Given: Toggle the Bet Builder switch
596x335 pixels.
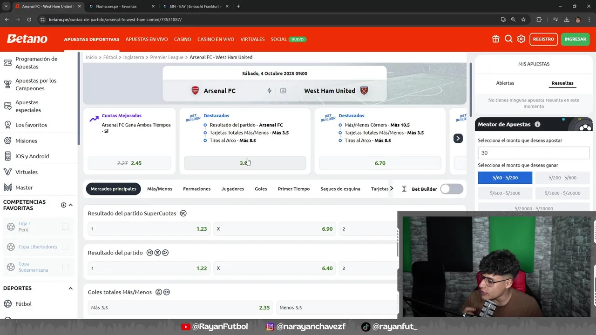Looking at the screenshot, I should (x=452, y=189).
